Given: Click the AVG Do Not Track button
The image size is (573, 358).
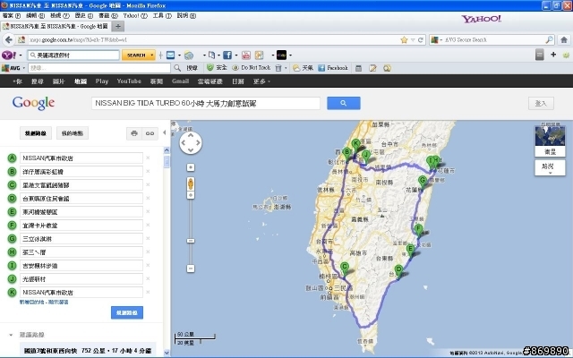Looking at the screenshot, I should (x=252, y=68).
